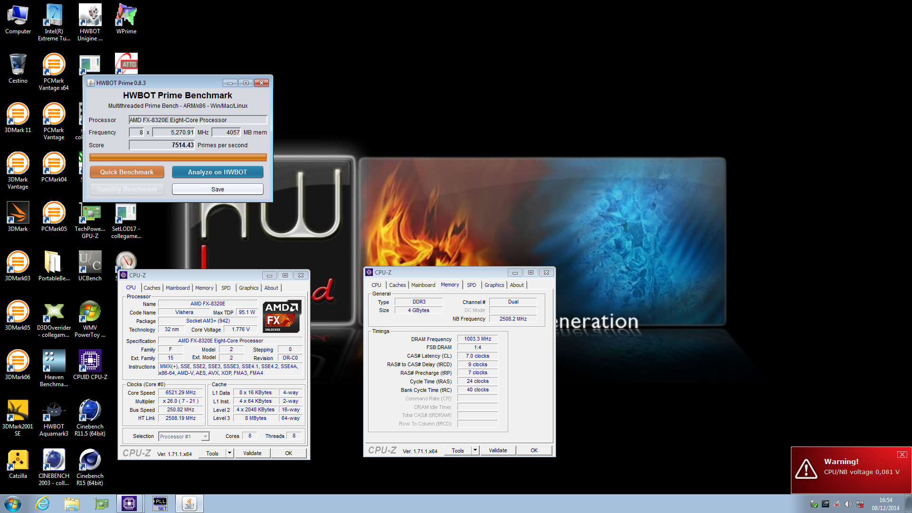Click the Core Speed value 6521.29 MHz

pos(180,392)
